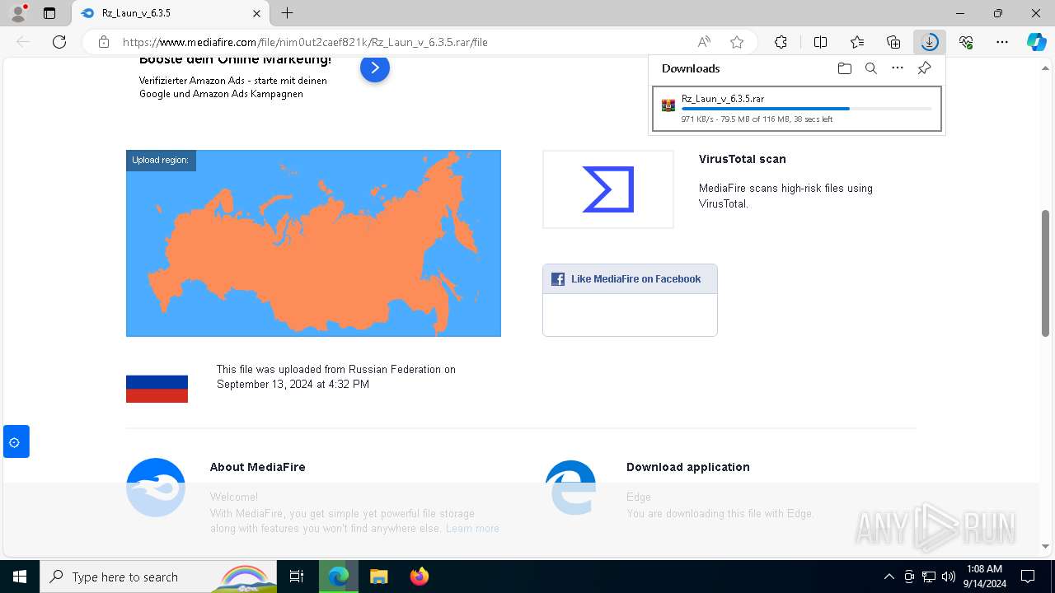Open Collections icon in toolbar
1055x593 pixels.
pos(893,42)
